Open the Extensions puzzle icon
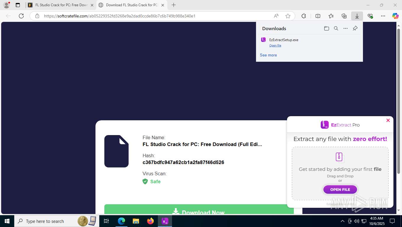Screen dimensions: 402x227 (304, 16)
